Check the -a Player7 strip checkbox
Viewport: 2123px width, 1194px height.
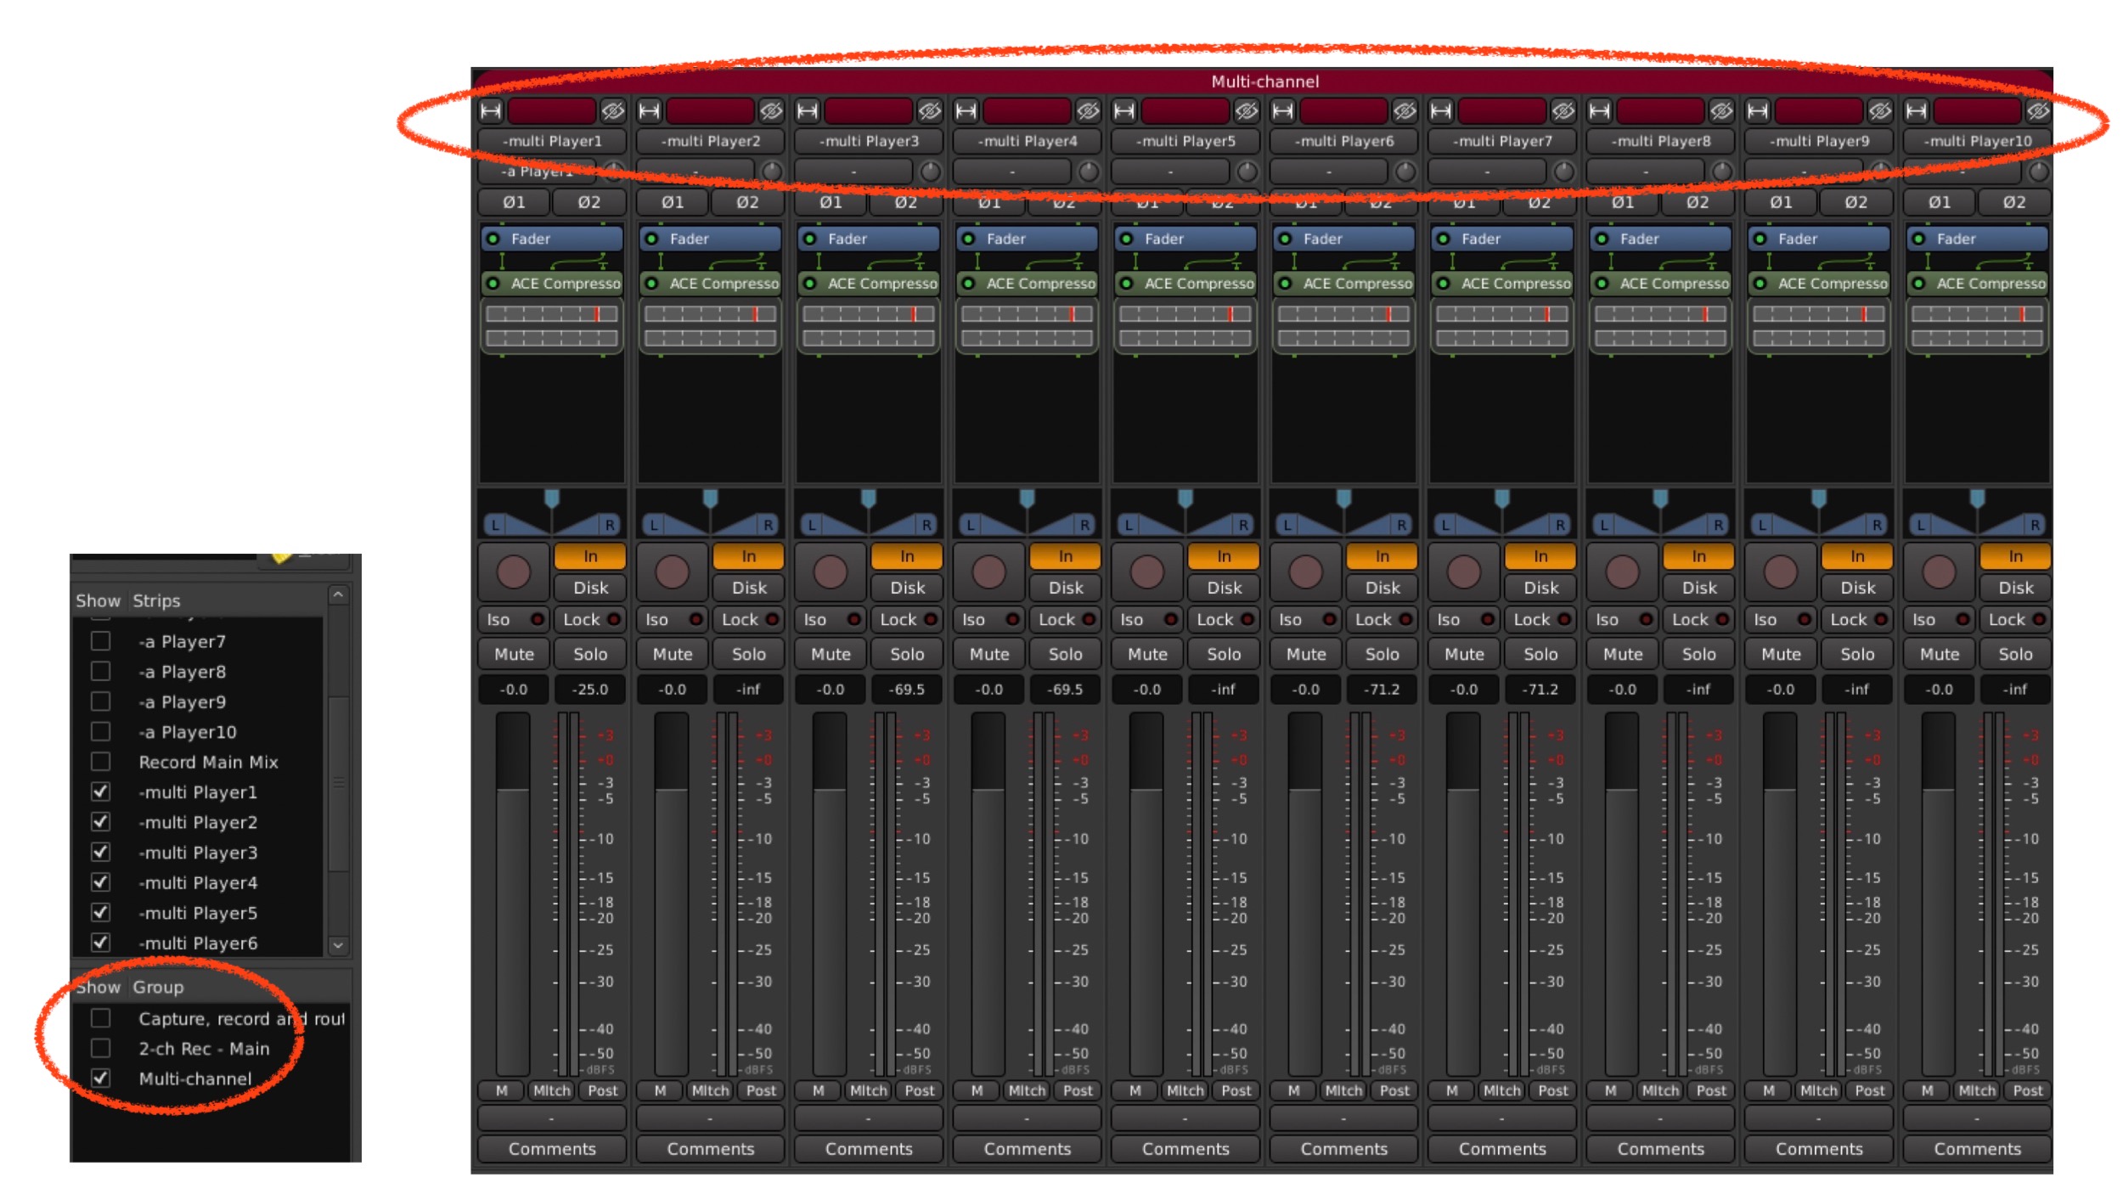click(100, 641)
